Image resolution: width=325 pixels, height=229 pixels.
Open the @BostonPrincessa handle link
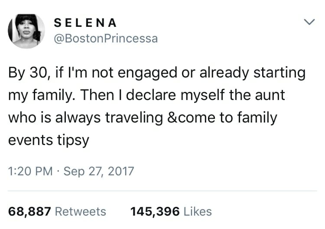104,39
